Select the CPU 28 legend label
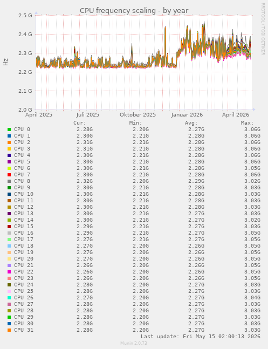The height and width of the screenshot is (349, 268). tap(24, 310)
